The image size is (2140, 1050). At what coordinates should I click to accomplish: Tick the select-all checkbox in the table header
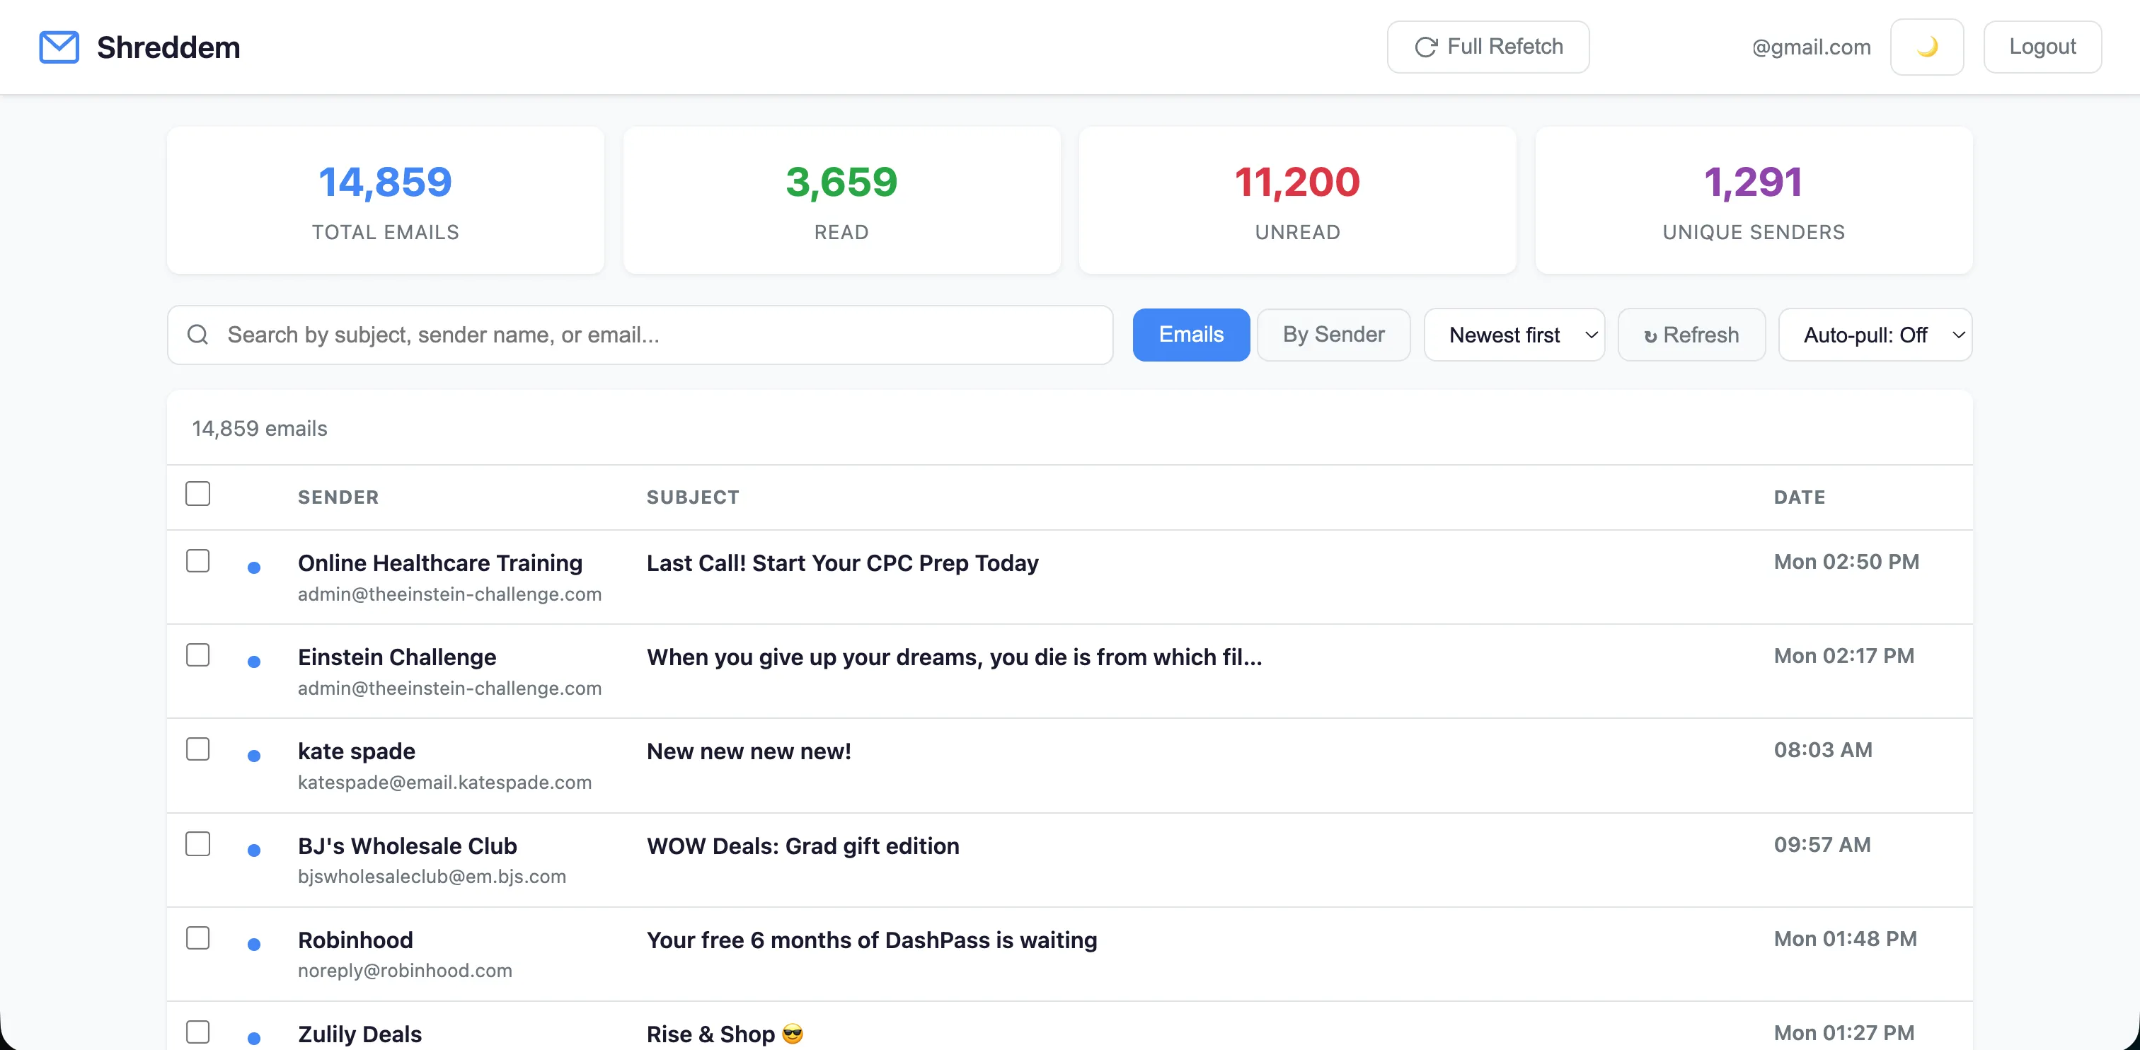tap(197, 493)
